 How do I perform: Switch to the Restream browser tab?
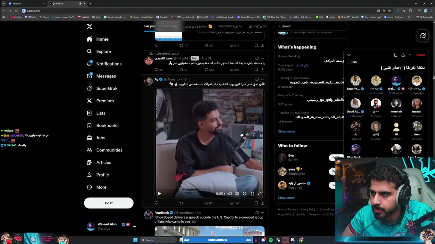[x=25, y=3]
